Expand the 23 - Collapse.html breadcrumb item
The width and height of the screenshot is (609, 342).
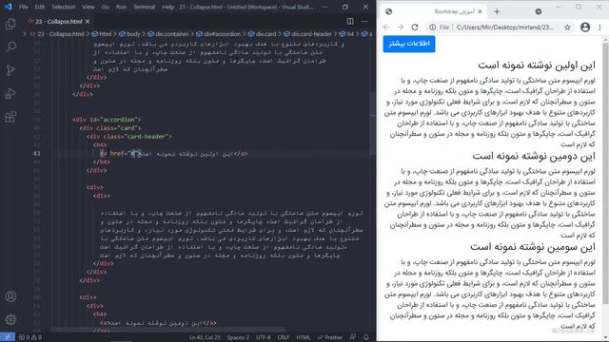pyautogui.click(x=57, y=34)
